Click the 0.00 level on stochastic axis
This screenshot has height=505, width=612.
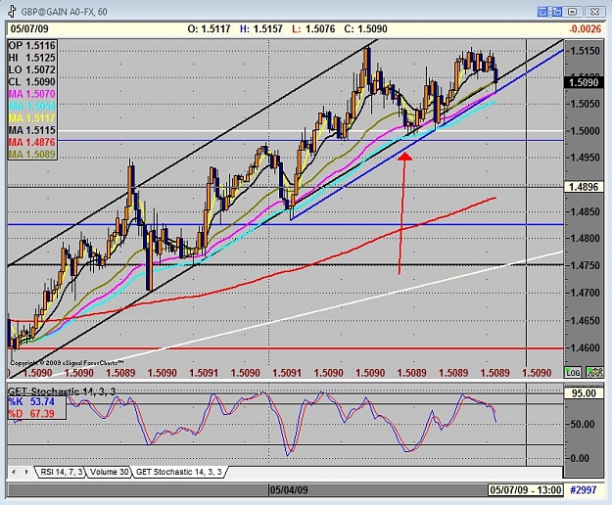[x=580, y=458]
